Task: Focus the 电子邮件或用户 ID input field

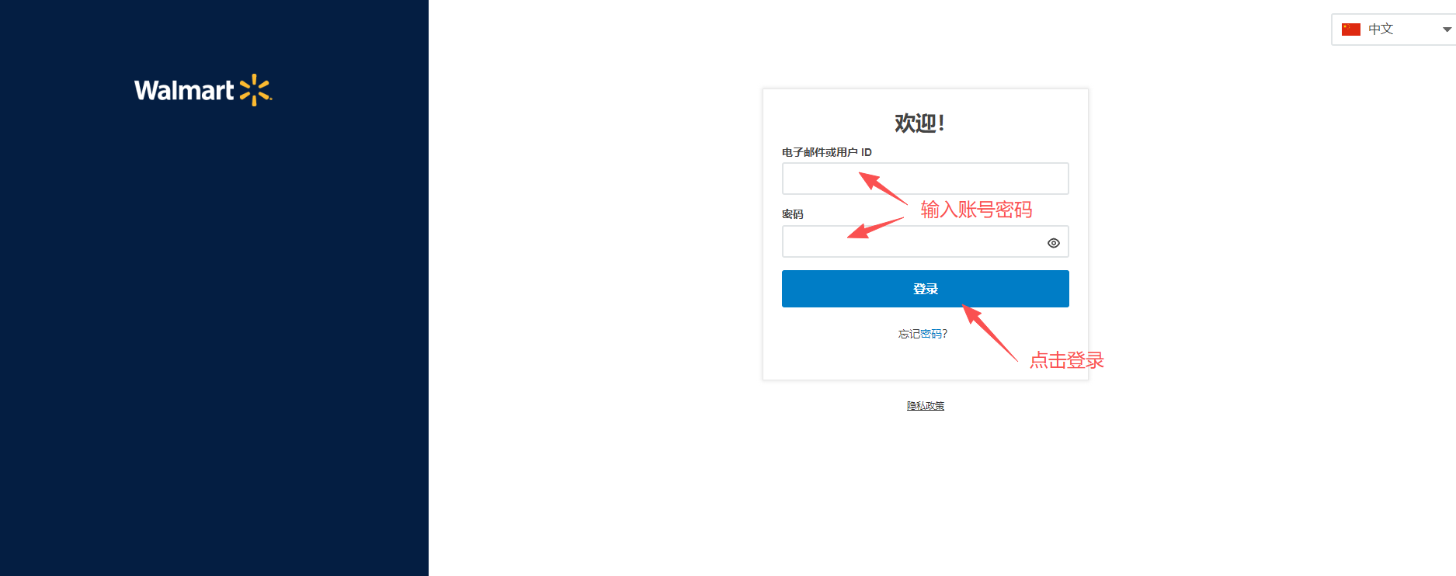Action: tap(925, 179)
